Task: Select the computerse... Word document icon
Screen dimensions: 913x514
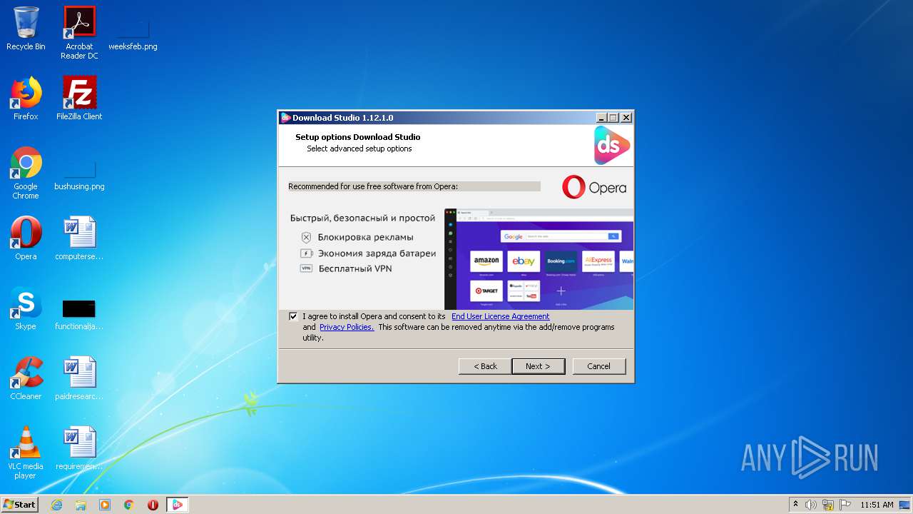Action: click(x=79, y=238)
